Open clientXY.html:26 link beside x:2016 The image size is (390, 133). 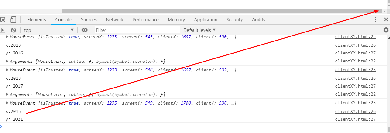click(x=355, y=111)
